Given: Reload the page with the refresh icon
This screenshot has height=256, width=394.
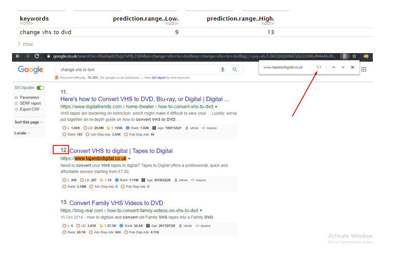Looking at the screenshot, I should point(36,56).
